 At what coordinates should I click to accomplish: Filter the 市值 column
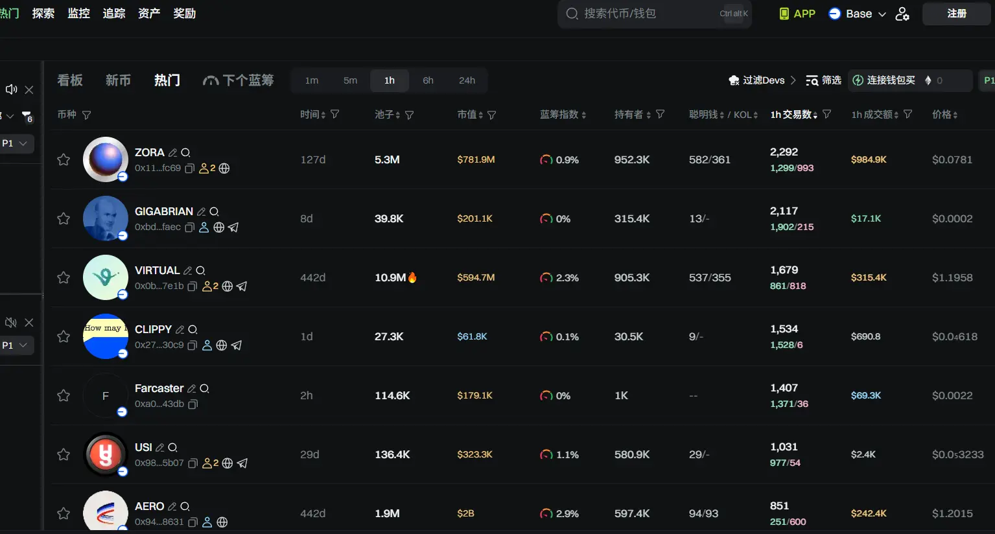pyautogui.click(x=492, y=115)
